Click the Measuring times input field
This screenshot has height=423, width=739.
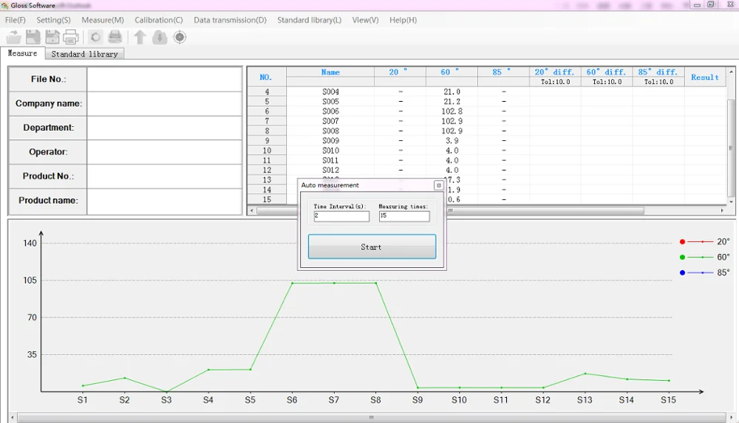tap(403, 216)
